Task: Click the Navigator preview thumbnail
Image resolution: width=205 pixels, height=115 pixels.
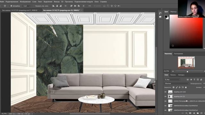Action: coord(186,63)
